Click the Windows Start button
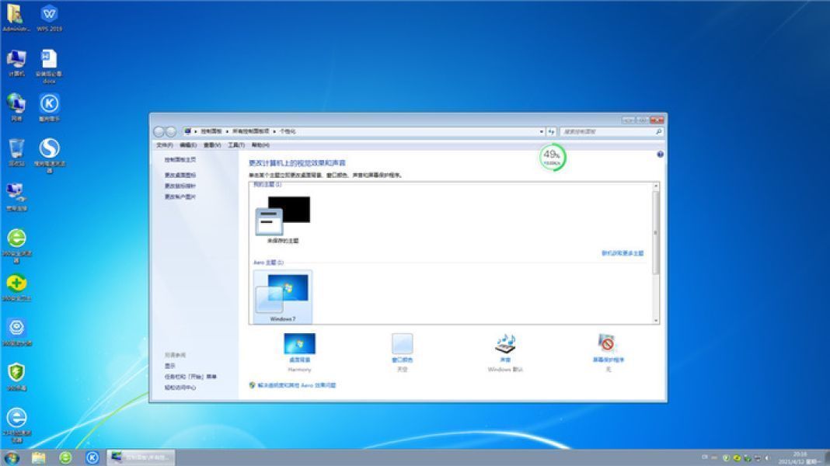This screenshot has height=466, width=830. pyautogui.click(x=12, y=457)
